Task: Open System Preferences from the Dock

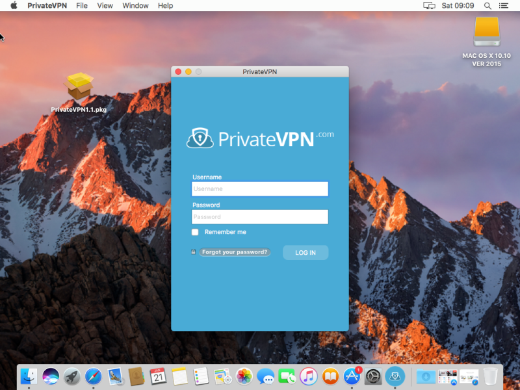Action: tap(373, 376)
